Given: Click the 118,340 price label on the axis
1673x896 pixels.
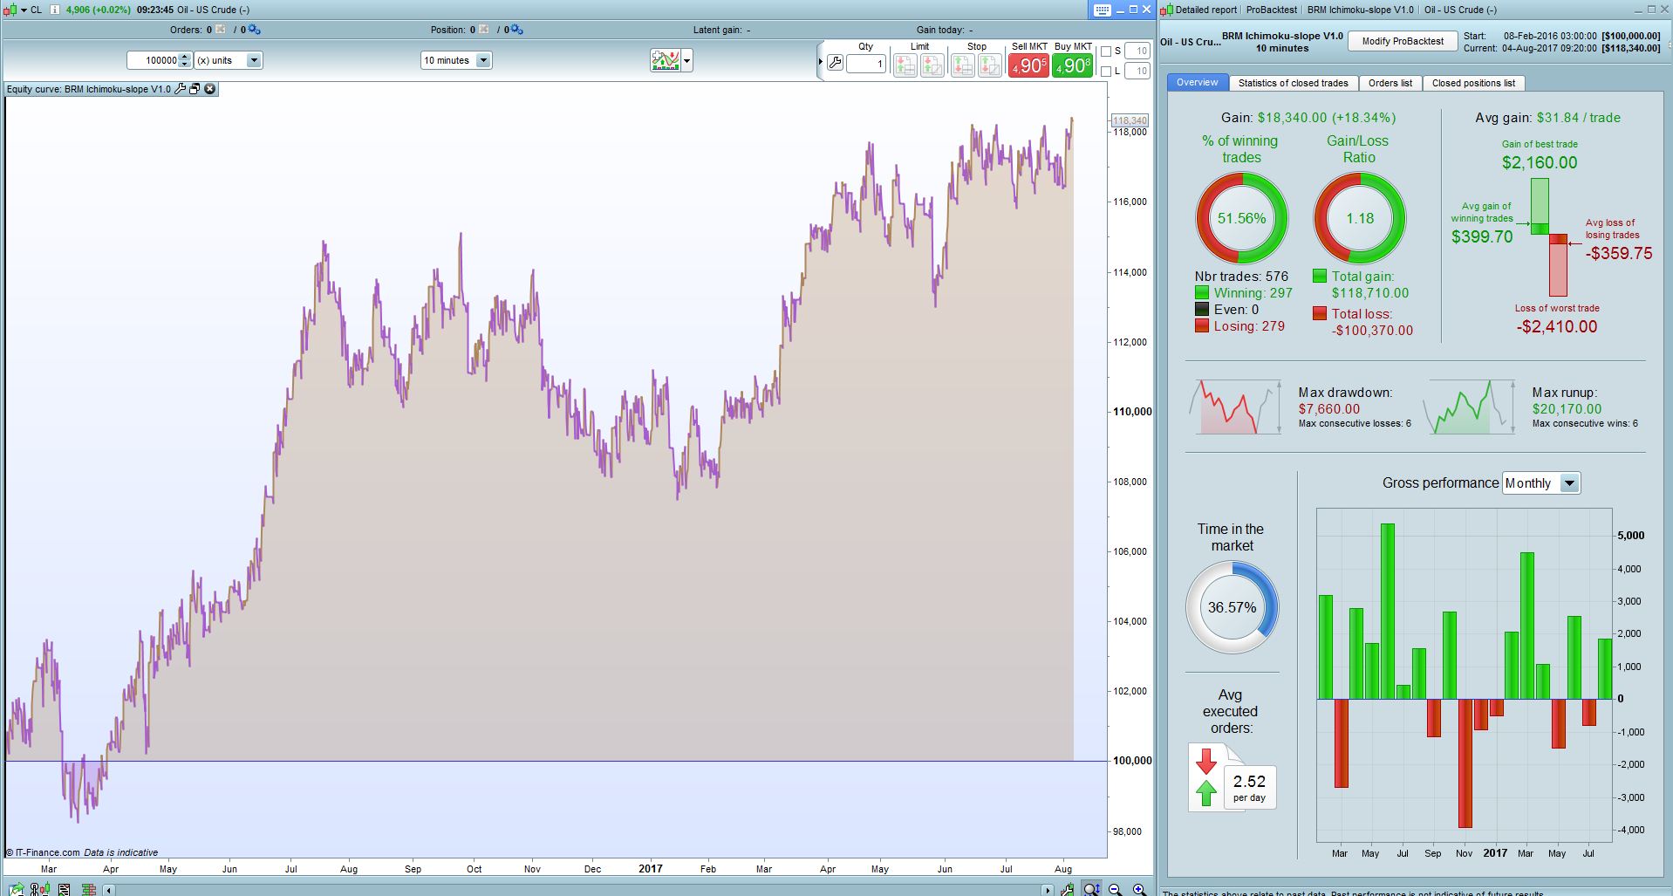Looking at the screenshot, I should pos(1130,120).
